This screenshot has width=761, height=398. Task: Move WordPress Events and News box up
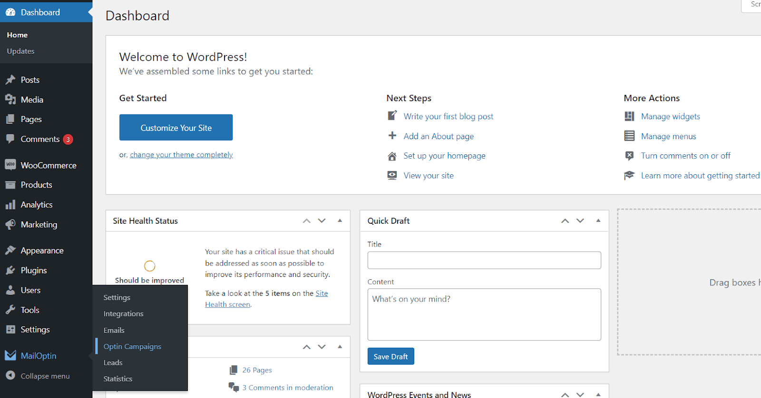pyautogui.click(x=565, y=395)
